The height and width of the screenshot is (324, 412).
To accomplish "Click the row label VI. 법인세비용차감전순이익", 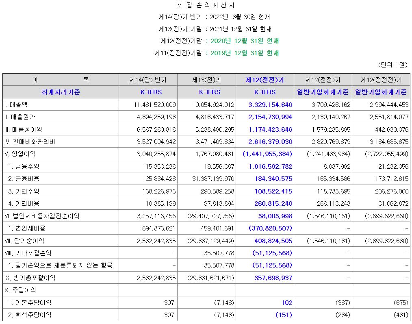I will click(x=42, y=216).
